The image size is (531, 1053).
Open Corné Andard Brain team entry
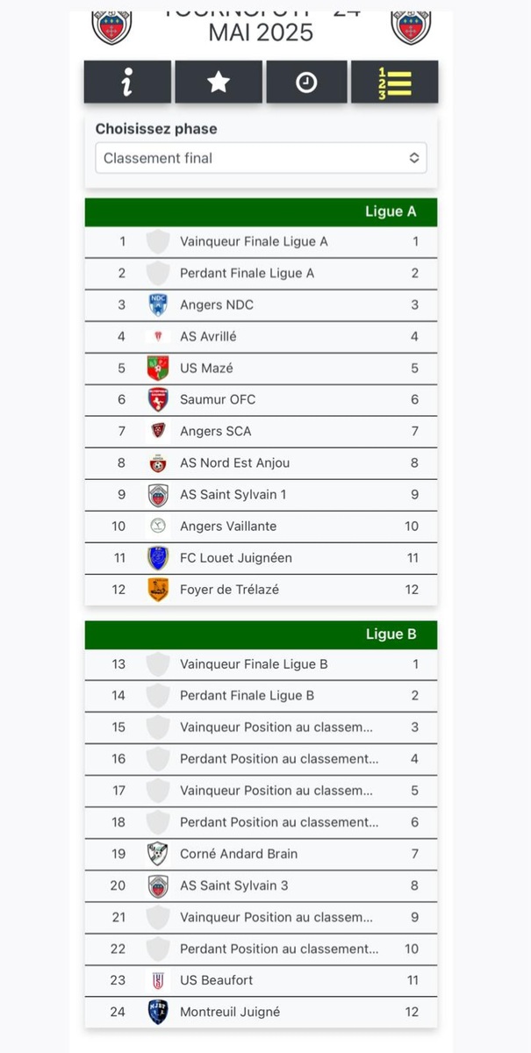point(239,854)
